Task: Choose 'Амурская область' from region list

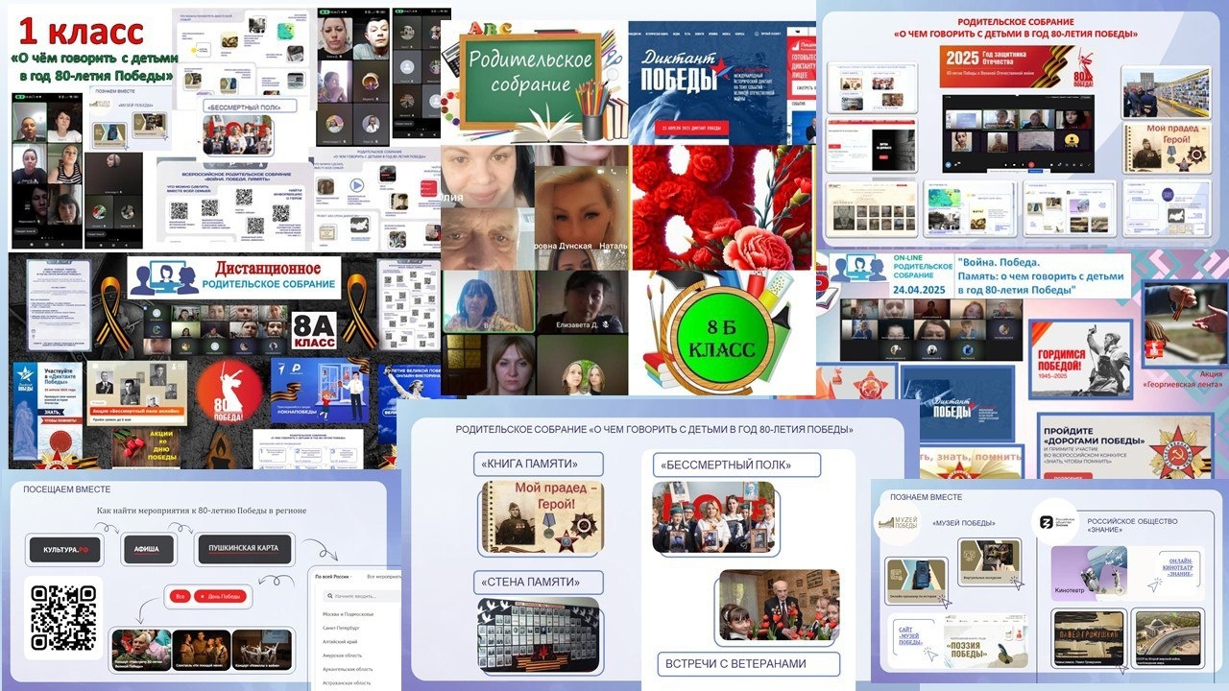Action: 343,655
